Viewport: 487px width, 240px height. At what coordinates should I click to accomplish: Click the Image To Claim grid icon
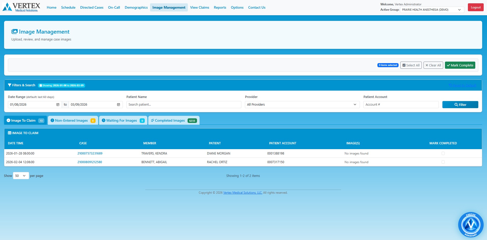[9, 133]
